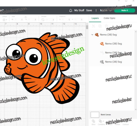
Task: Switch to the Color Sync tab
Action: [109, 18]
